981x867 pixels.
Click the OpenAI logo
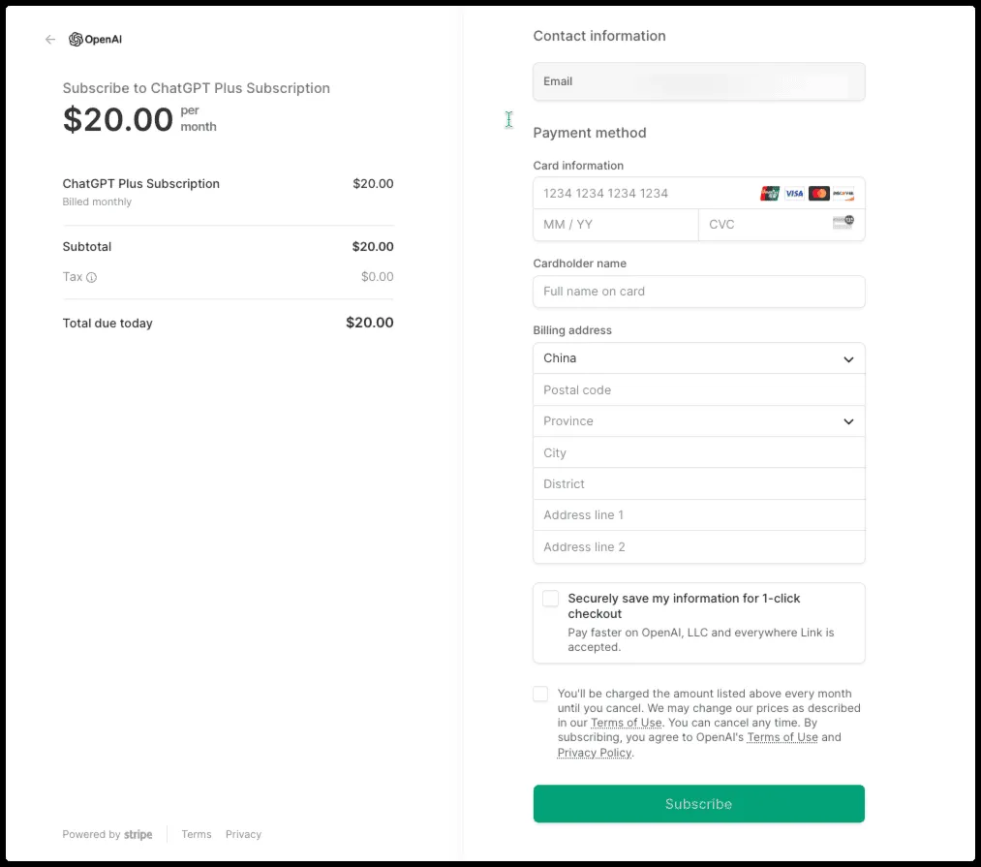click(95, 40)
